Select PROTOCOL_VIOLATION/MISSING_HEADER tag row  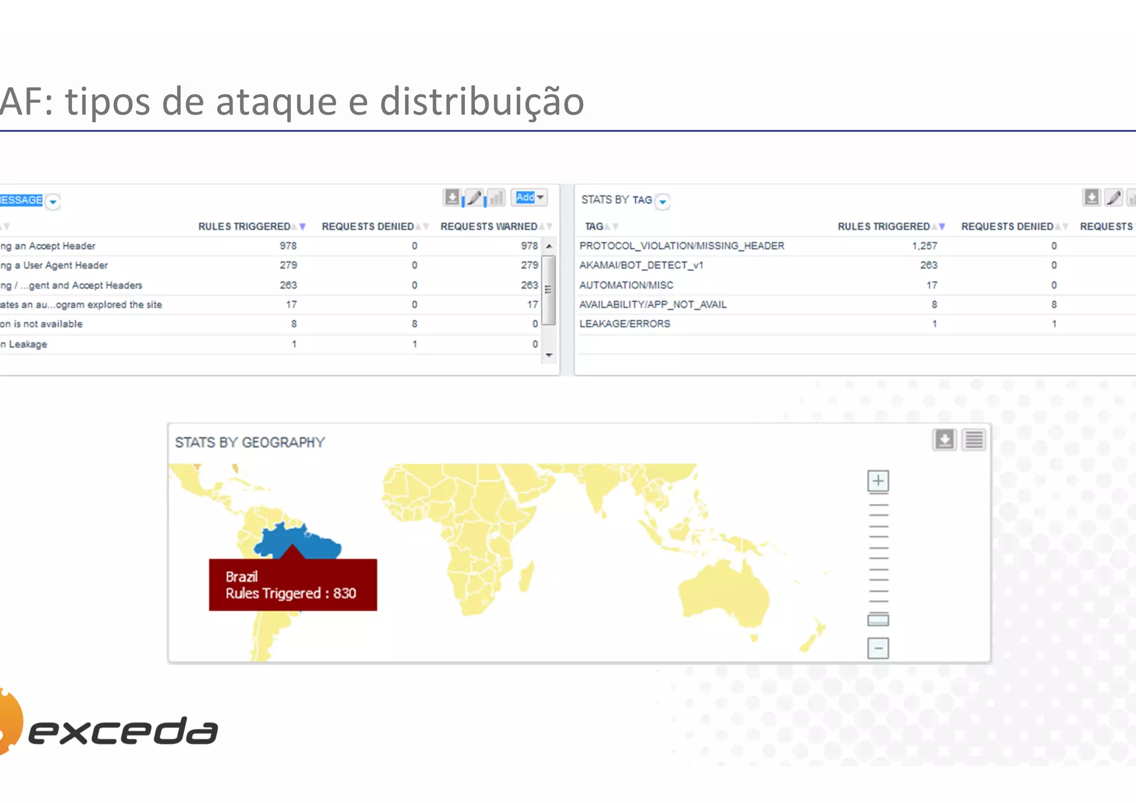(x=681, y=246)
